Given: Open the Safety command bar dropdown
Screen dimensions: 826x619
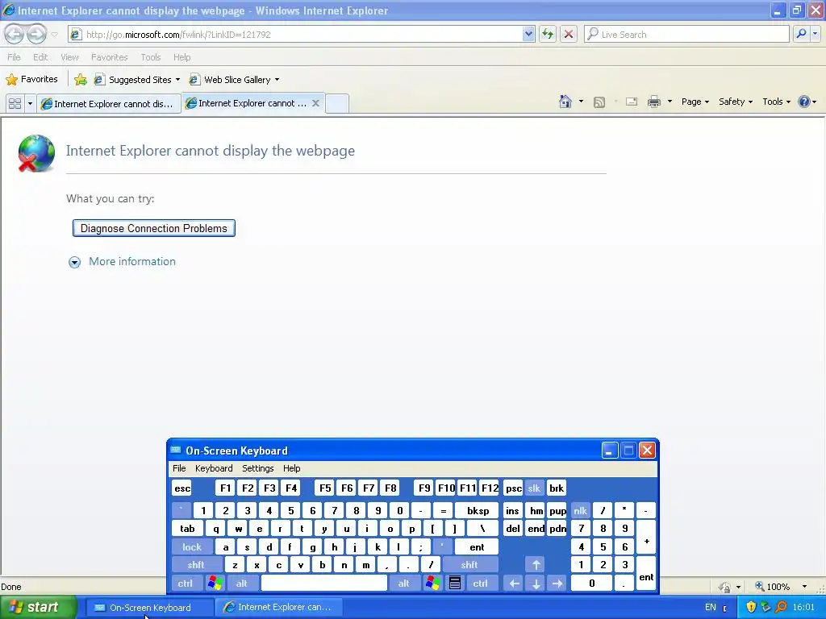Looking at the screenshot, I should point(736,102).
